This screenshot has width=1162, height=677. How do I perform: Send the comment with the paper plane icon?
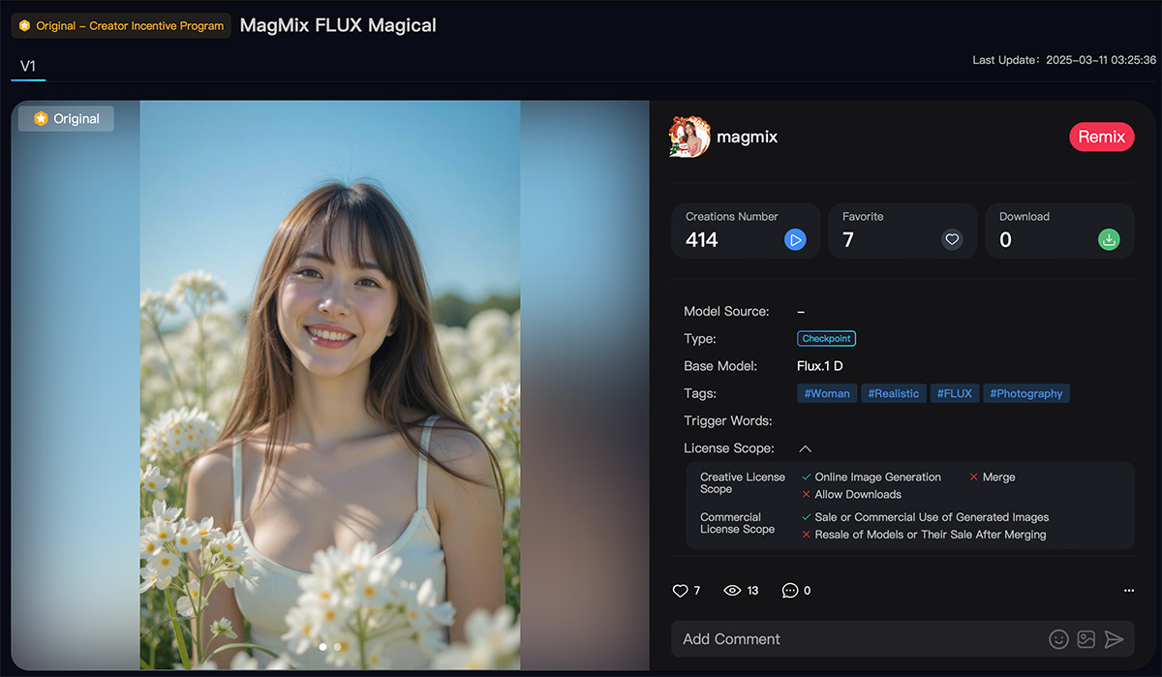(1114, 639)
